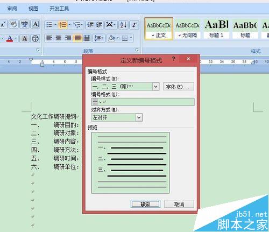Open the Paragraph dialog launcher

tap(137, 50)
